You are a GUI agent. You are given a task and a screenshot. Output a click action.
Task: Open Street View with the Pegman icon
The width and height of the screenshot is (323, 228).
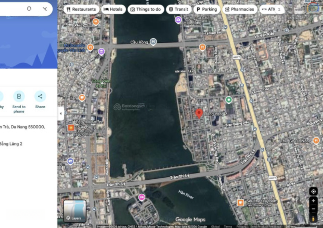pyautogui.click(x=313, y=219)
